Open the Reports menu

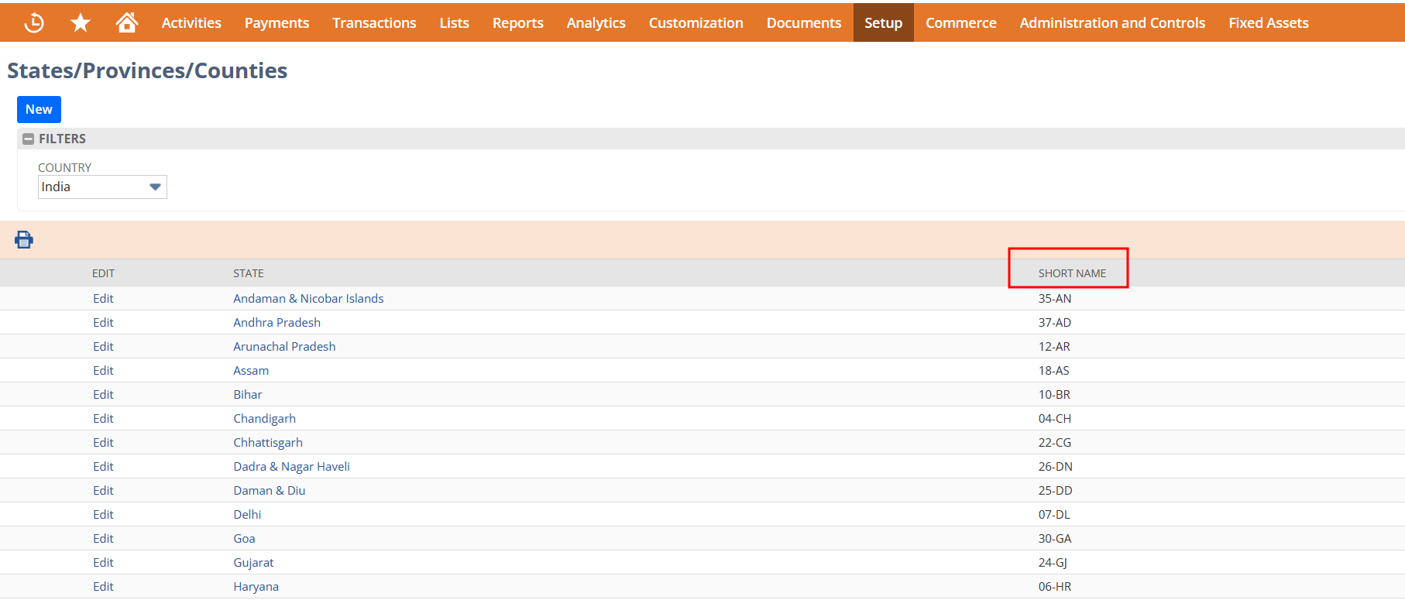517,23
